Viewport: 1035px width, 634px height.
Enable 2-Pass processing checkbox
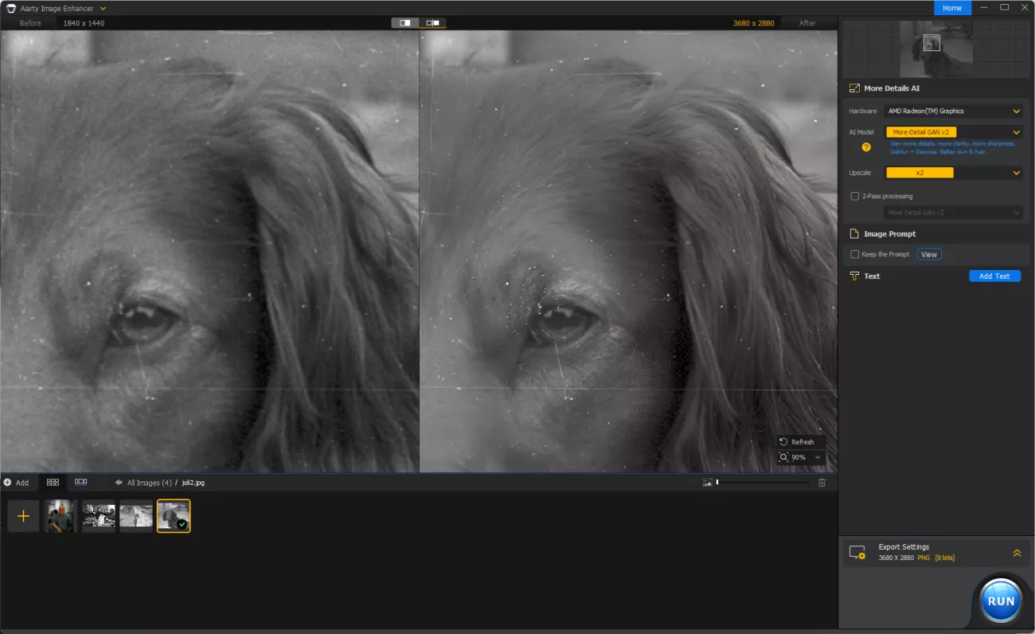coord(855,196)
